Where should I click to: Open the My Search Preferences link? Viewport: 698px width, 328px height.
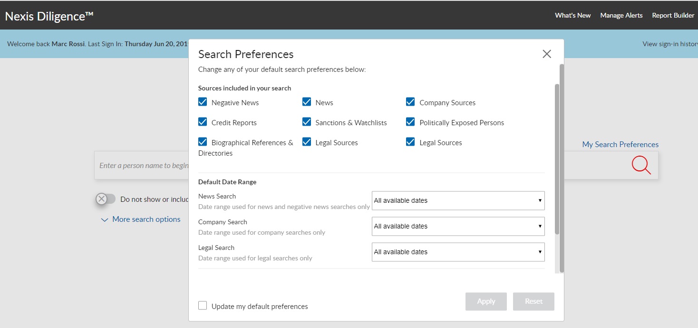(x=620, y=144)
